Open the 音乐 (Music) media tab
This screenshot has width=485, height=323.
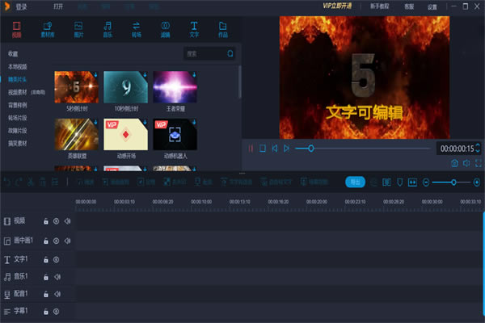click(106, 30)
